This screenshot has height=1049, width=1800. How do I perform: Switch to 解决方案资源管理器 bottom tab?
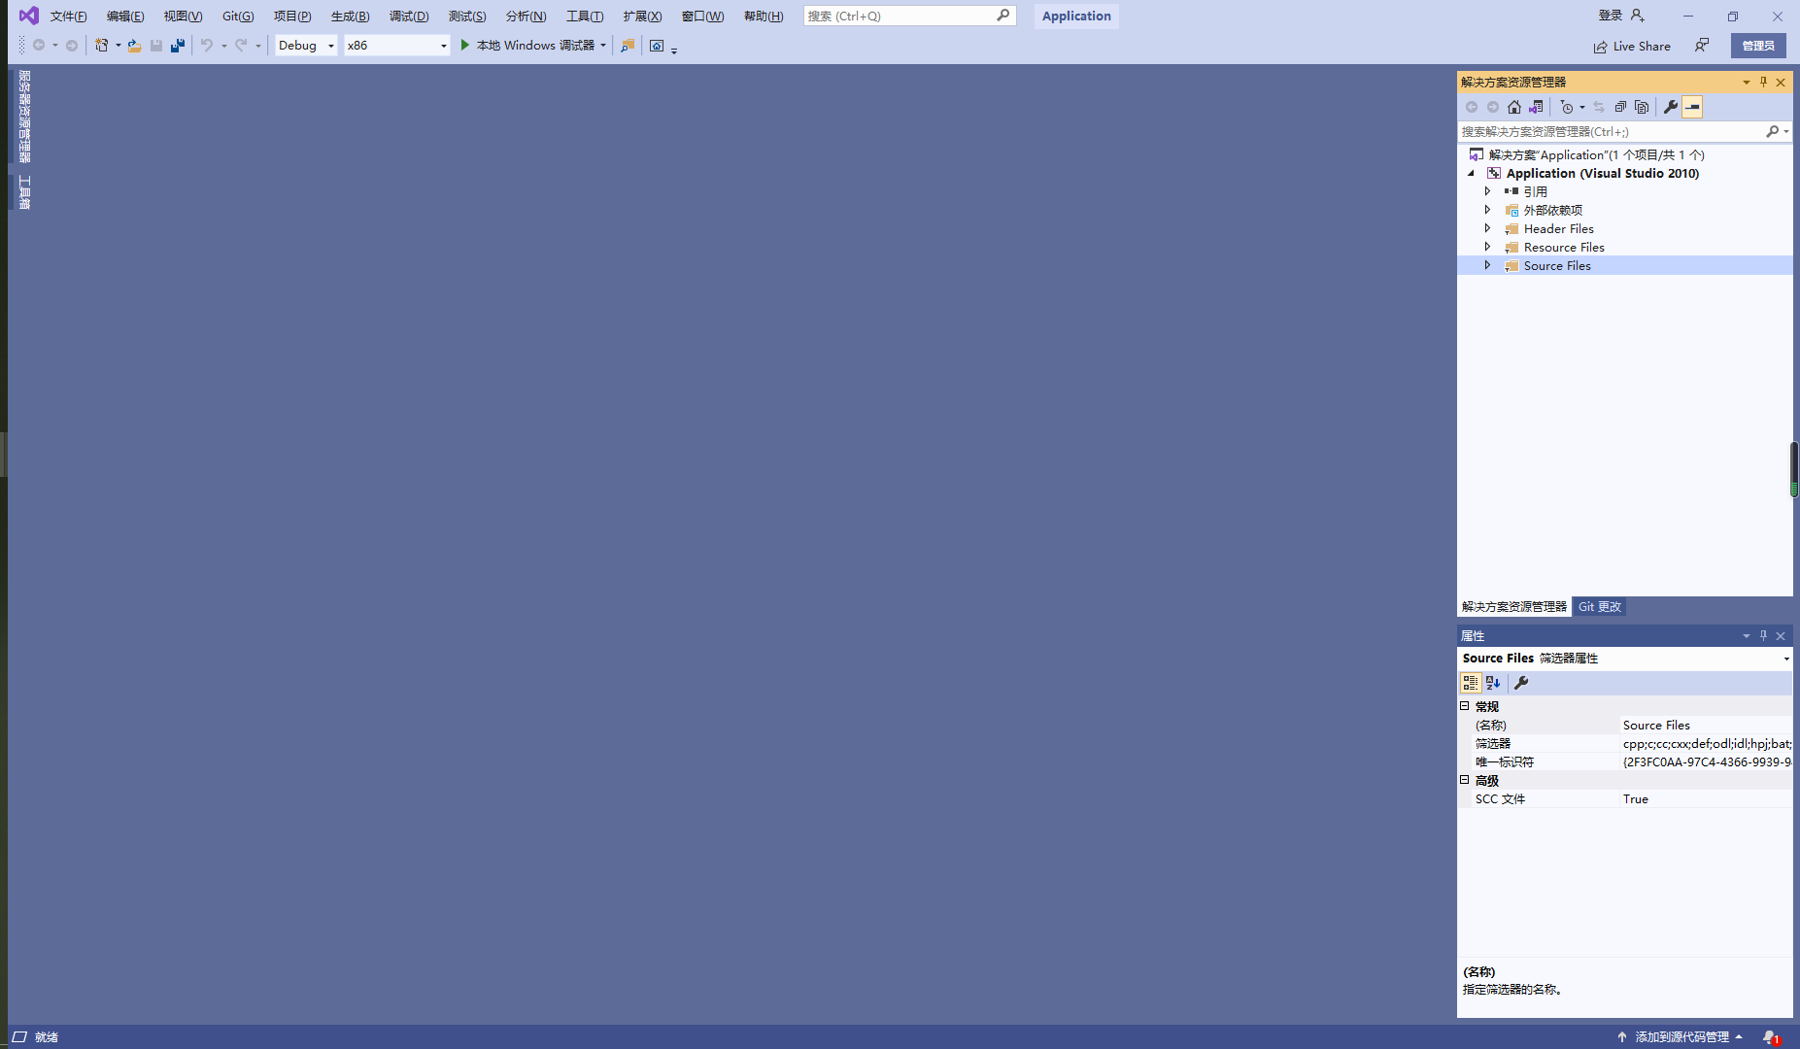pyautogui.click(x=1514, y=607)
